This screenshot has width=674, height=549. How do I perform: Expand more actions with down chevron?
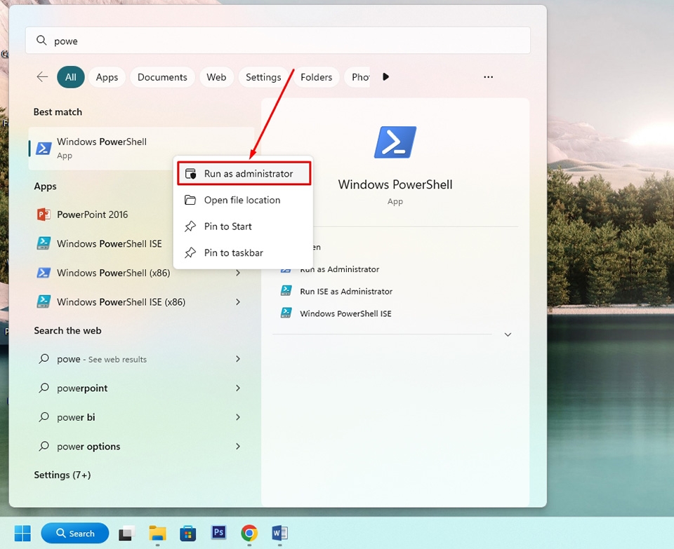coord(508,334)
